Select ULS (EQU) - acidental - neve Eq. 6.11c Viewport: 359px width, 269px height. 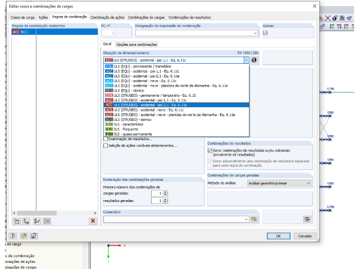(x=176, y=81)
